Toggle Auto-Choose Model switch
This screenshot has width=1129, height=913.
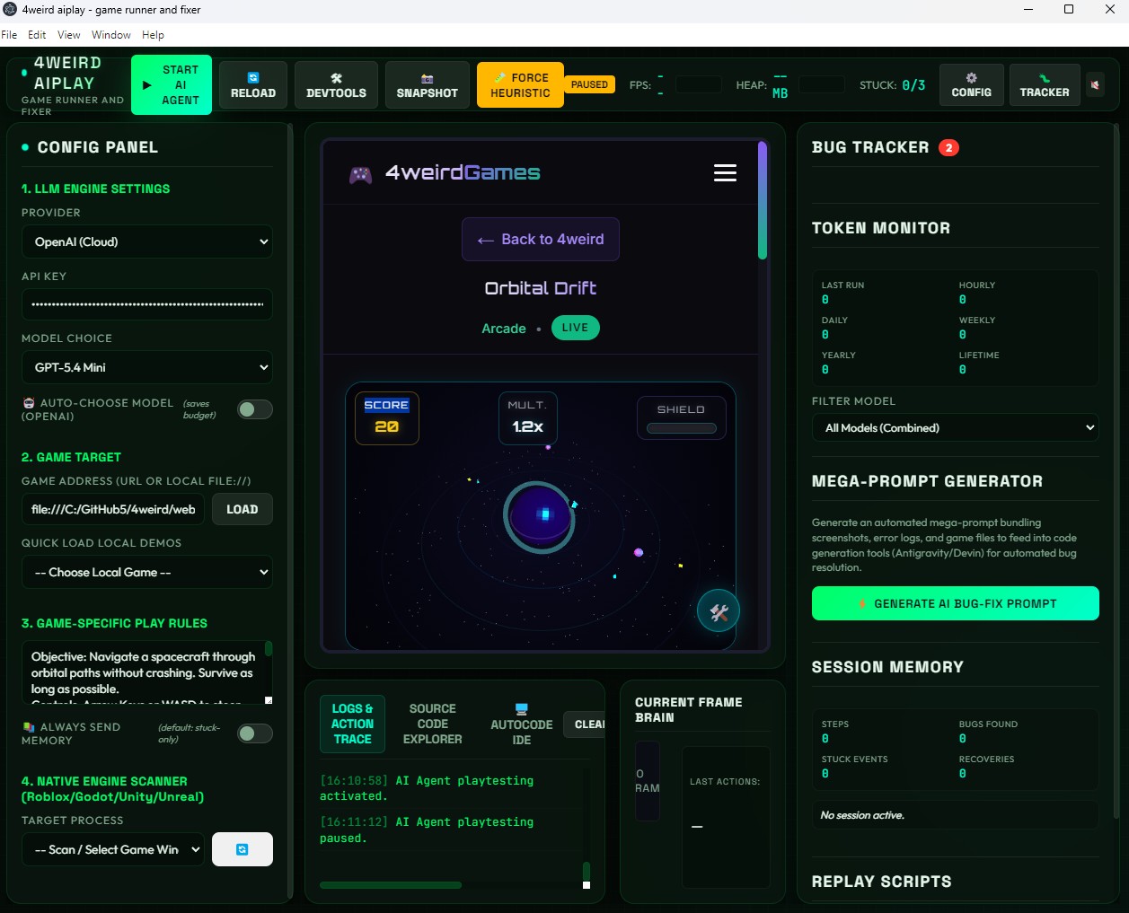[x=255, y=409]
